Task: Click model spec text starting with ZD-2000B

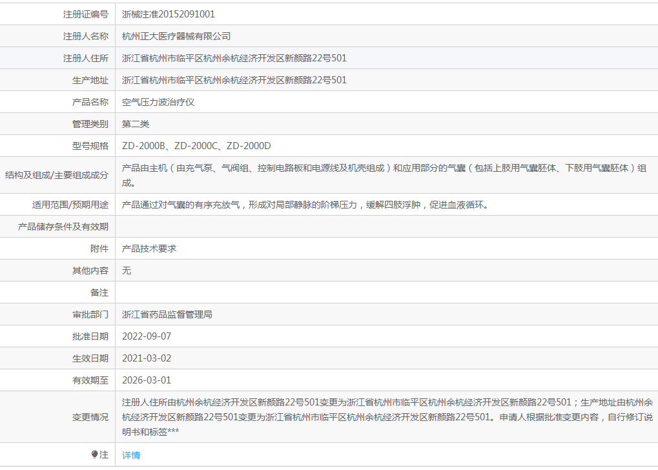Action: coord(196,146)
